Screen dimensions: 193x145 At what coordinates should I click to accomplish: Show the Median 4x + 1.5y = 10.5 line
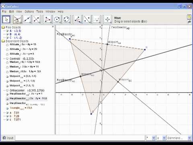click(7, 62)
